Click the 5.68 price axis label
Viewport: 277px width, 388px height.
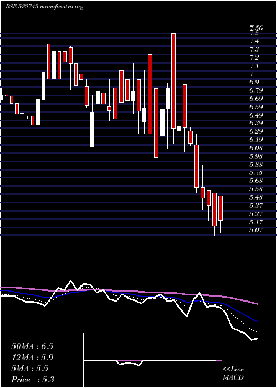pos(256,181)
